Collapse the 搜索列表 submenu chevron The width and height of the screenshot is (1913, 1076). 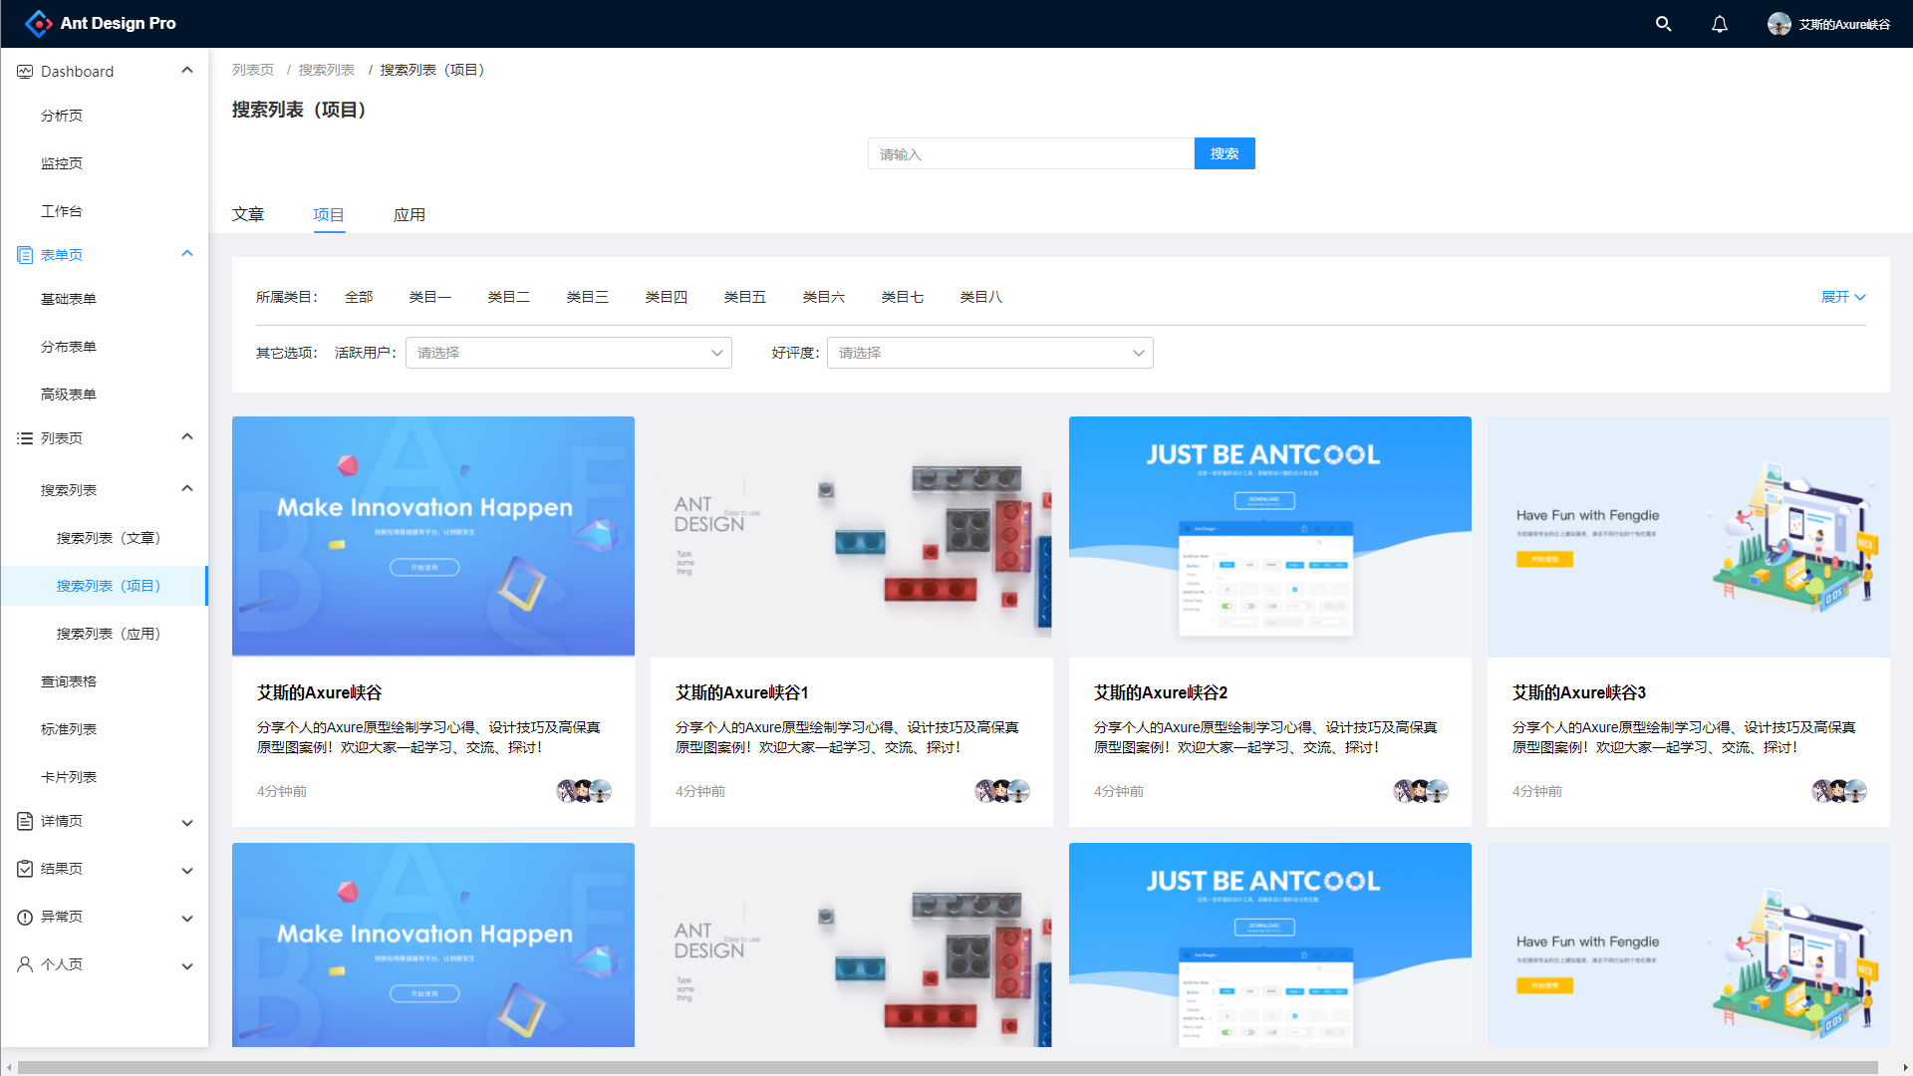click(x=187, y=488)
